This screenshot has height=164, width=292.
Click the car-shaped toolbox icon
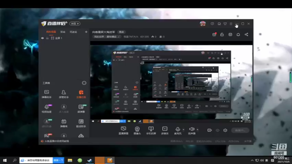(x=81, y=136)
